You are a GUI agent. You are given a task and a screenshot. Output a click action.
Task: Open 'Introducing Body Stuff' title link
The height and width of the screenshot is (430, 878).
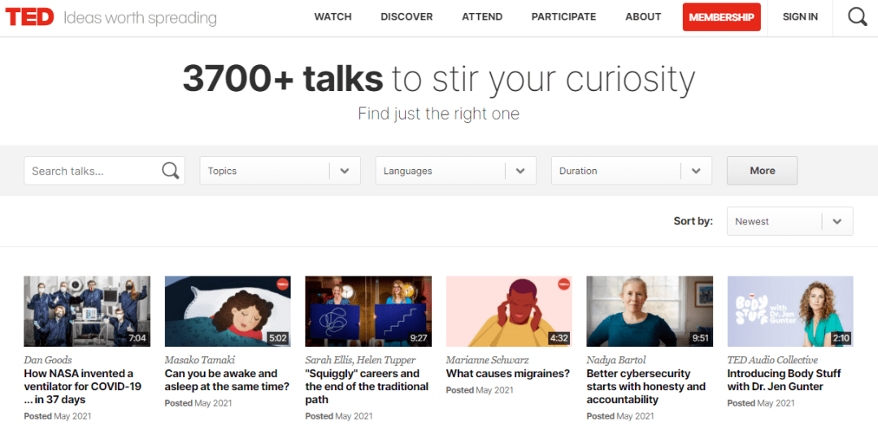click(x=784, y=380)
